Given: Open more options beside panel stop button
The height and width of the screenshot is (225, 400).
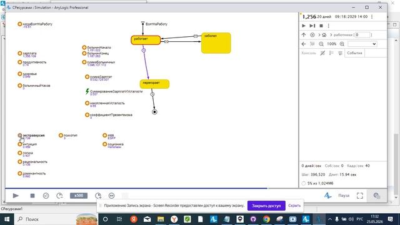Looking at the screenshot, I should click(329, 26).
